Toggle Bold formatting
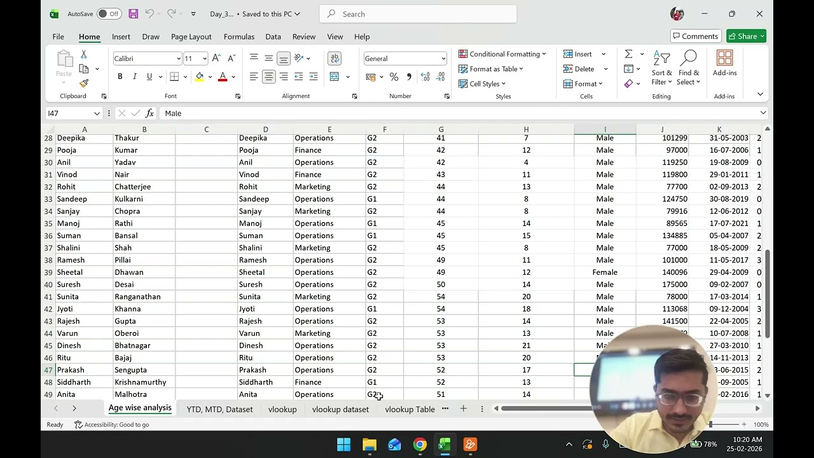The image size is (814, 458). pyautogui.click(x=120, y=77)
